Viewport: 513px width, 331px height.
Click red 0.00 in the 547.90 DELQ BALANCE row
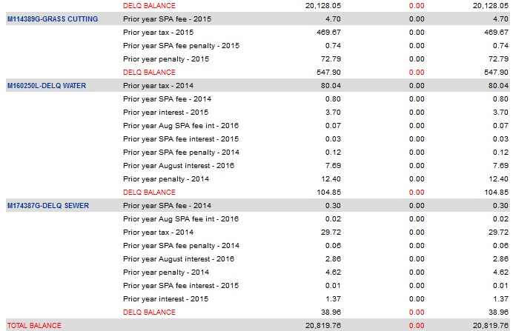416,72
